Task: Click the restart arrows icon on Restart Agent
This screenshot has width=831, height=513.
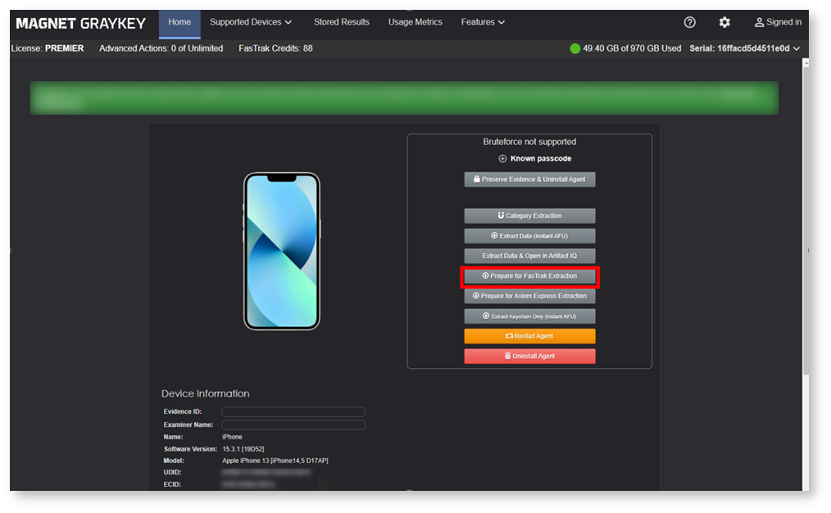Action: tap(510, 336)
